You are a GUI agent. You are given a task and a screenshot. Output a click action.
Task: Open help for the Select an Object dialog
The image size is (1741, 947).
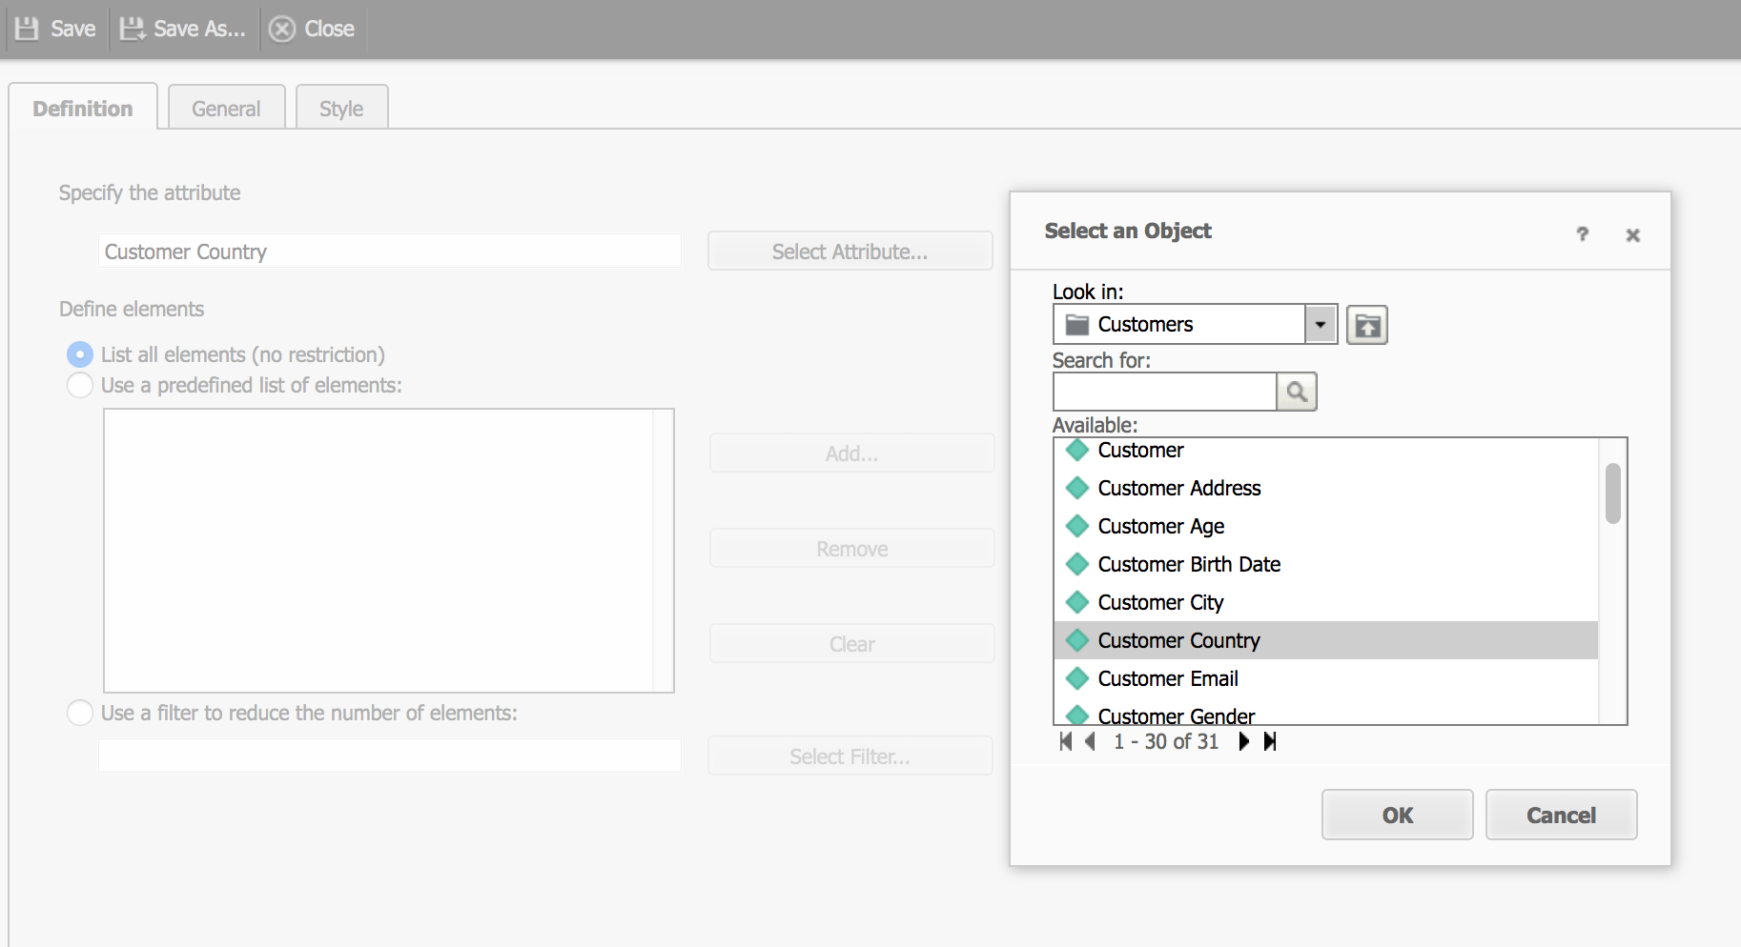click(x=1583, y=234)
